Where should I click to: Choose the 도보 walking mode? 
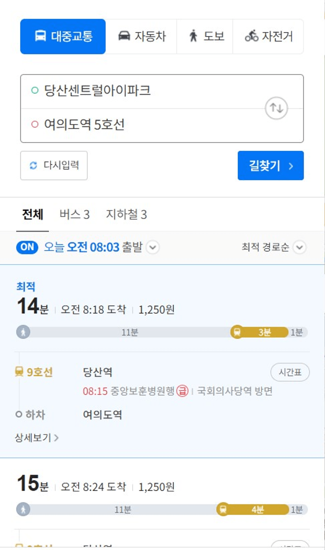point(205,37)
